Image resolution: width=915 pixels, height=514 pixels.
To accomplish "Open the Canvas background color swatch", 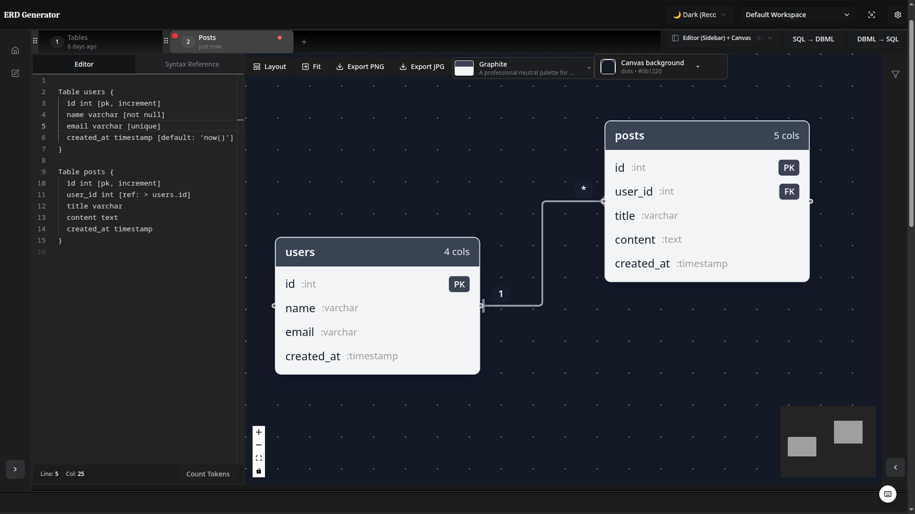I will click(608, 67).
